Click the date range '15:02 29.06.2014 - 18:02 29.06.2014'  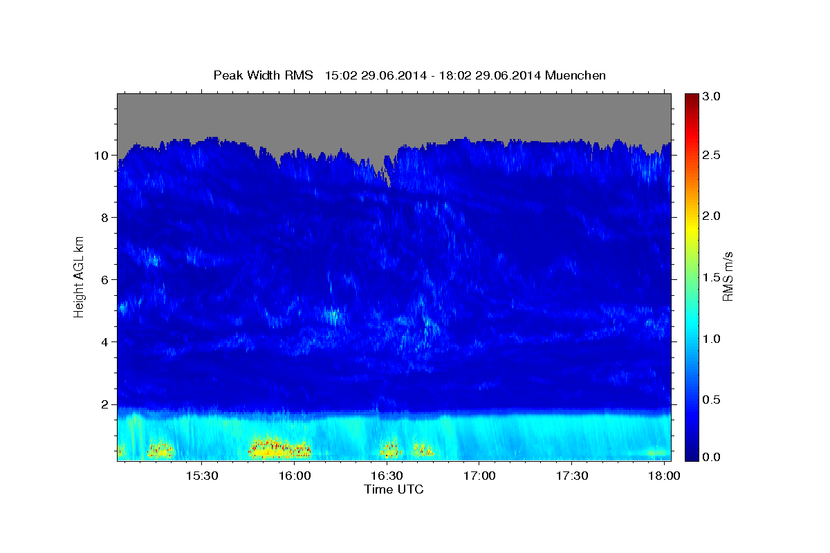coord(432,75)
